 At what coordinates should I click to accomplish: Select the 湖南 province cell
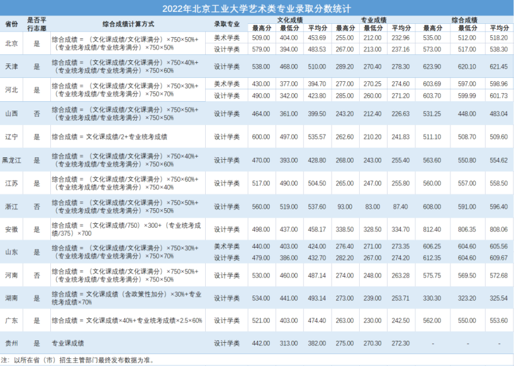click(x=11, y=298)
